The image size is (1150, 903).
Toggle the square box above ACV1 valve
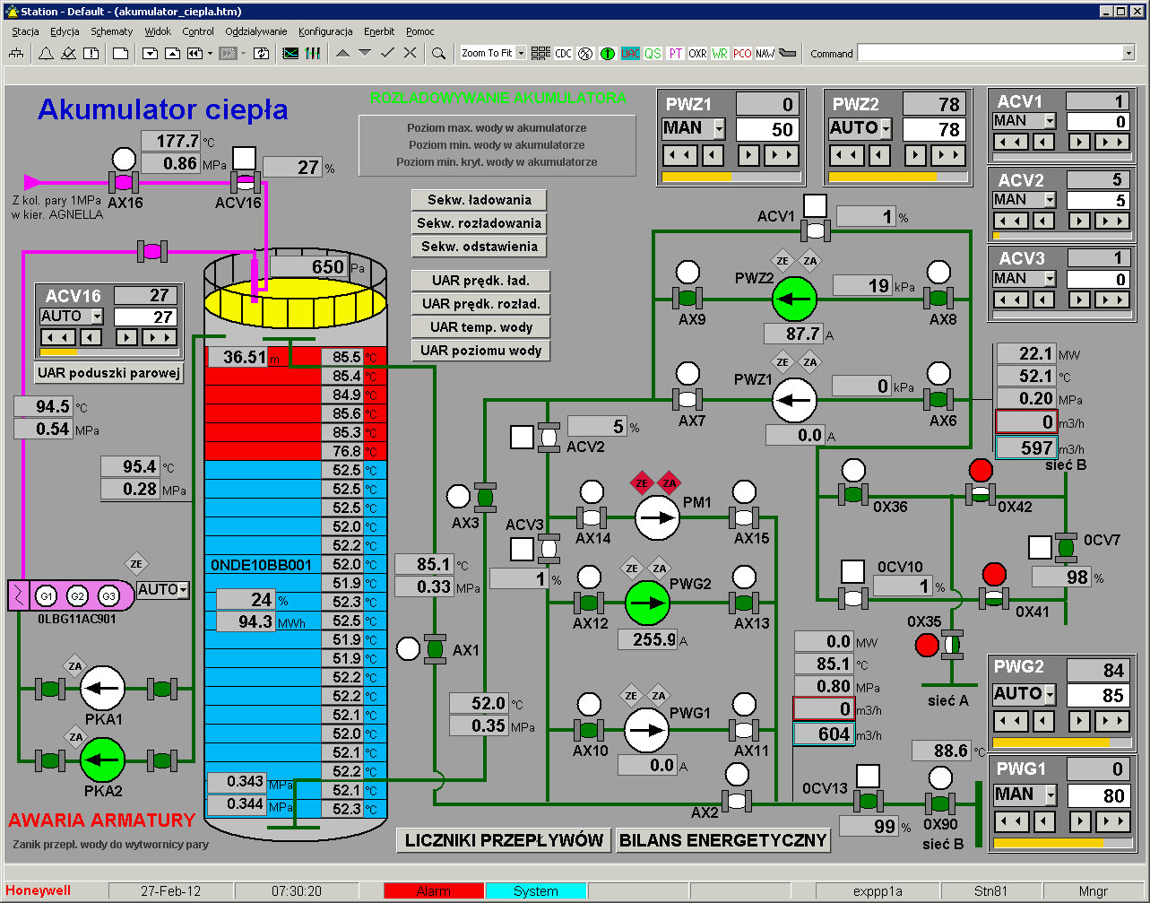click(815, 205)
